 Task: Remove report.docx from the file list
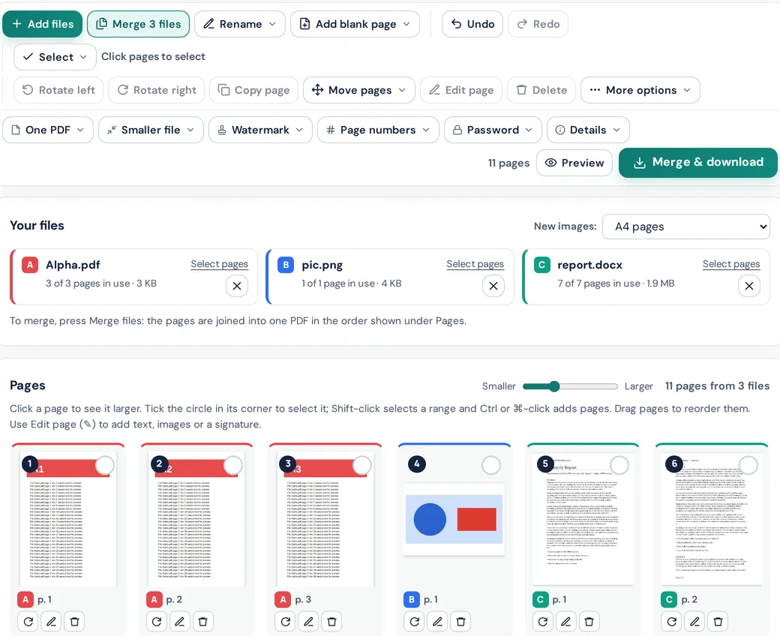click(x=749, y=286)
